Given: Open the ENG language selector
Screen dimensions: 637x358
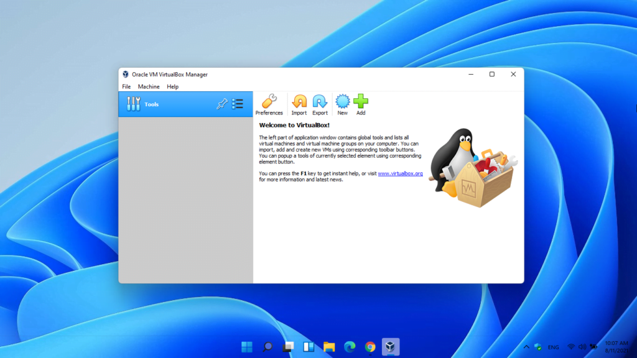Looking at the screenshot, I should tap(552, 347).
